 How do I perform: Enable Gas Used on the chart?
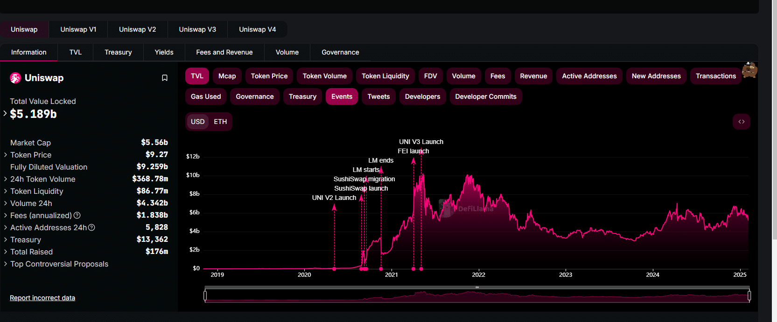click(206, 96)
